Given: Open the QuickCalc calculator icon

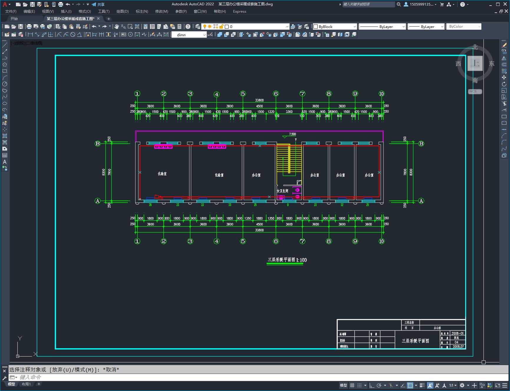Looking at the screenshot, I should coord(179,27).
